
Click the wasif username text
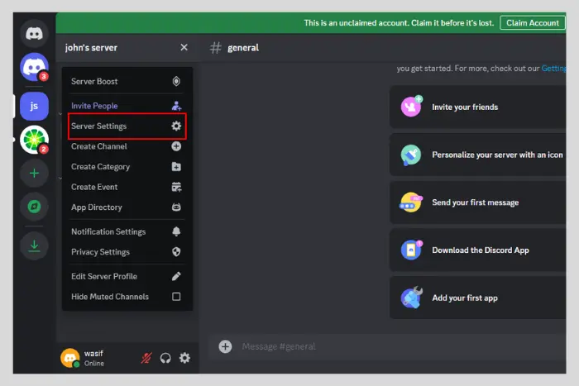pyautogui.click(x=93, y=354)
